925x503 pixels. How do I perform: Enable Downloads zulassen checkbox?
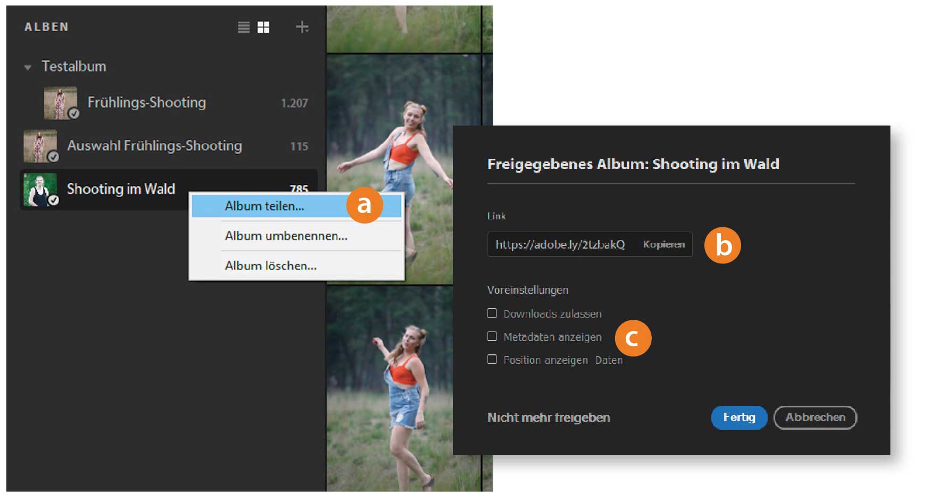pos(492,313)
